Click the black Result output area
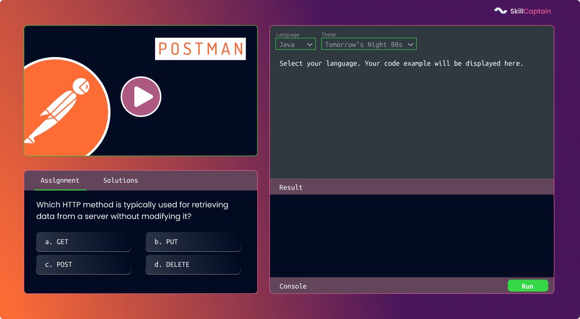The image size is (580, 319). pyautogui.click(x=412, y=236)
